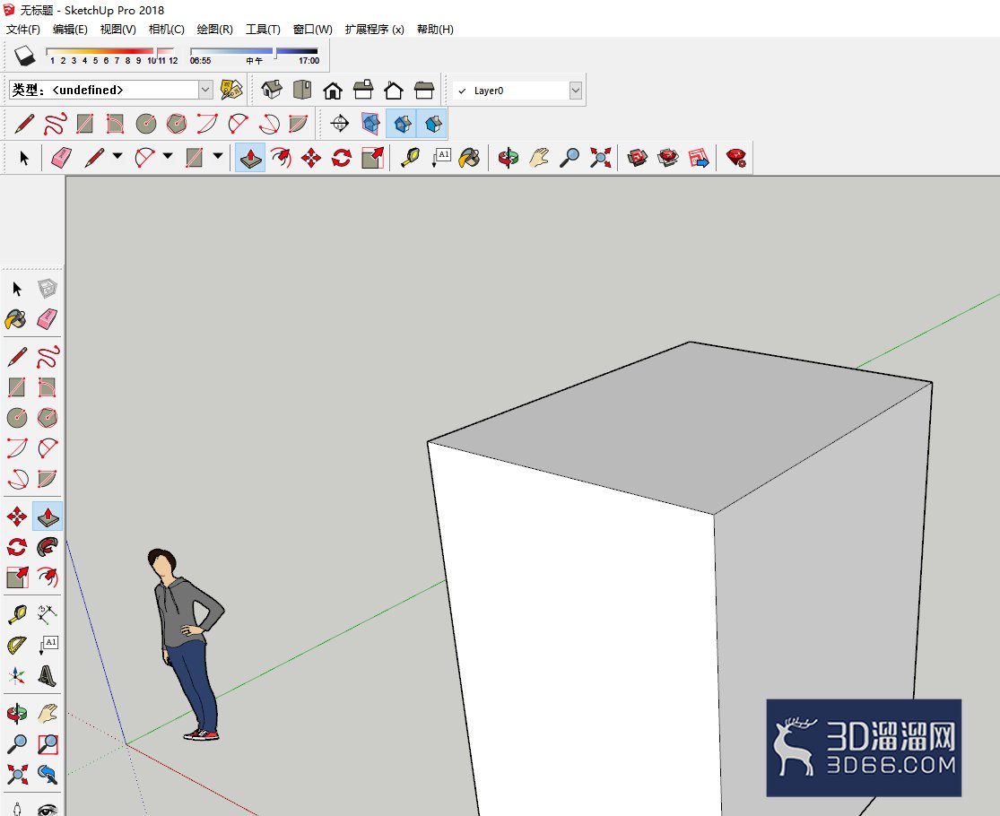Screen dimensions: 1000x816
Task: Select Pie tool in top Drawing toolbar
Action: [x=299, y=124]
